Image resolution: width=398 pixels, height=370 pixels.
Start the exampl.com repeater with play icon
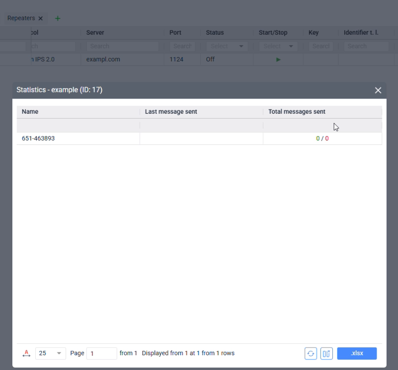[x=278, y=60]
